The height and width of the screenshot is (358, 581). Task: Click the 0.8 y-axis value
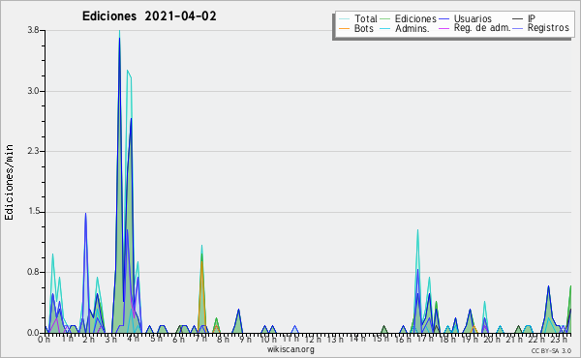pyautogui.click(x=33, y=272)
